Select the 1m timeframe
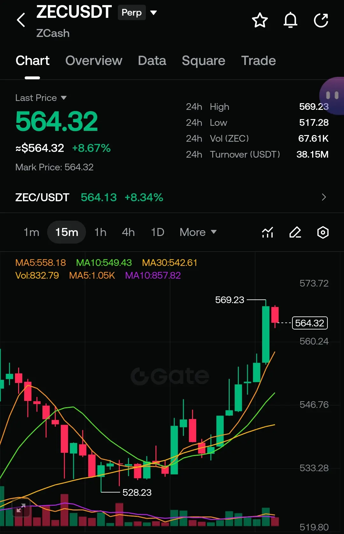The height and width of the screenshot is (534, 344). coord(32,232)
